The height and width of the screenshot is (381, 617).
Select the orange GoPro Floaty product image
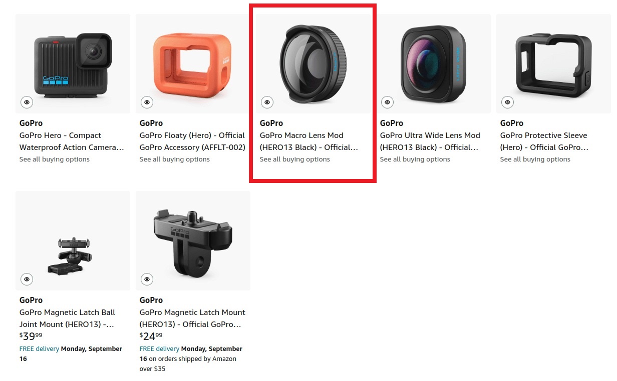[193, 63]
